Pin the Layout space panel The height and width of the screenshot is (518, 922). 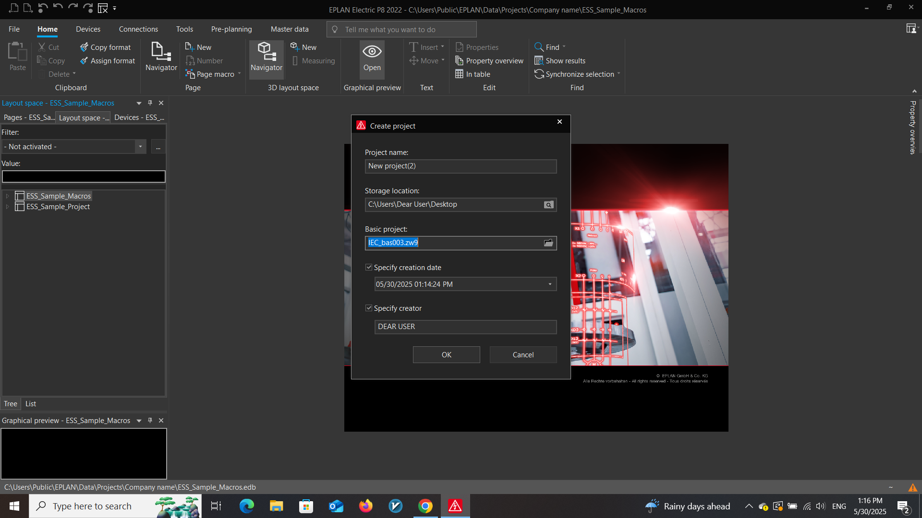click(150, 103)
